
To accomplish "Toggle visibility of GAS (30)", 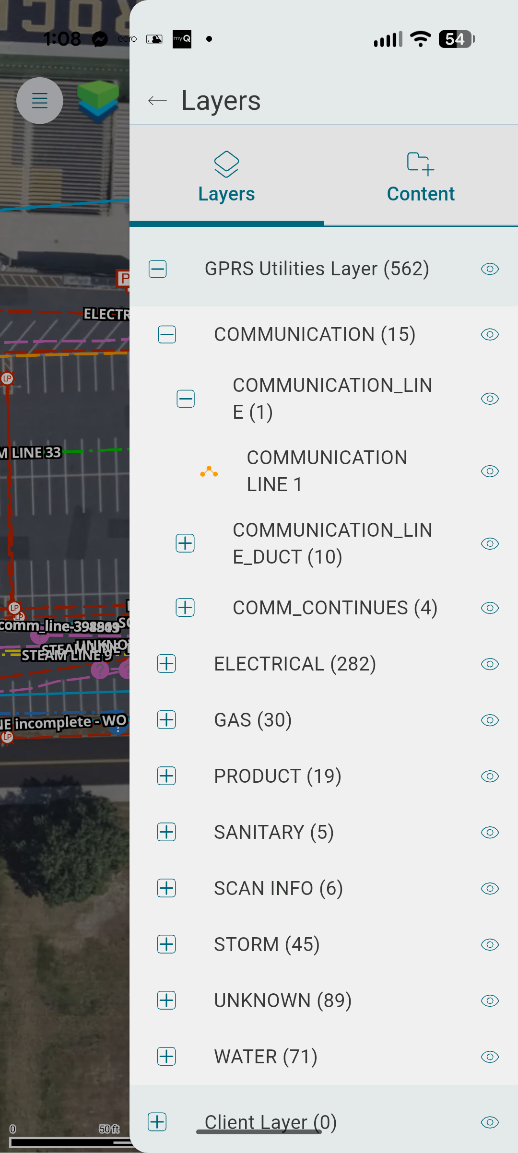I will pyautogui.click(x=490, y=720).
